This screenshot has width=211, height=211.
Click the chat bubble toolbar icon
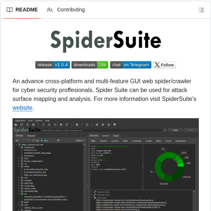[97, 125]
